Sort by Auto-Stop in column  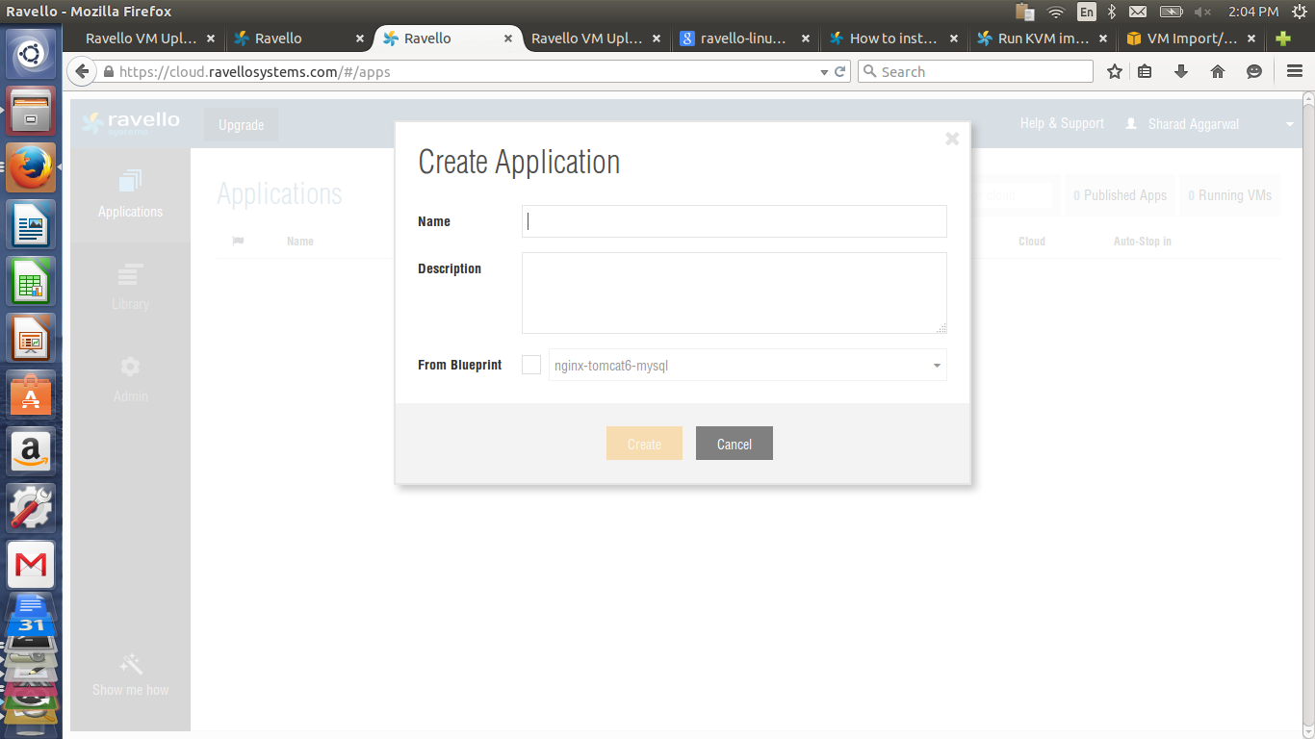coord(1143,242)
